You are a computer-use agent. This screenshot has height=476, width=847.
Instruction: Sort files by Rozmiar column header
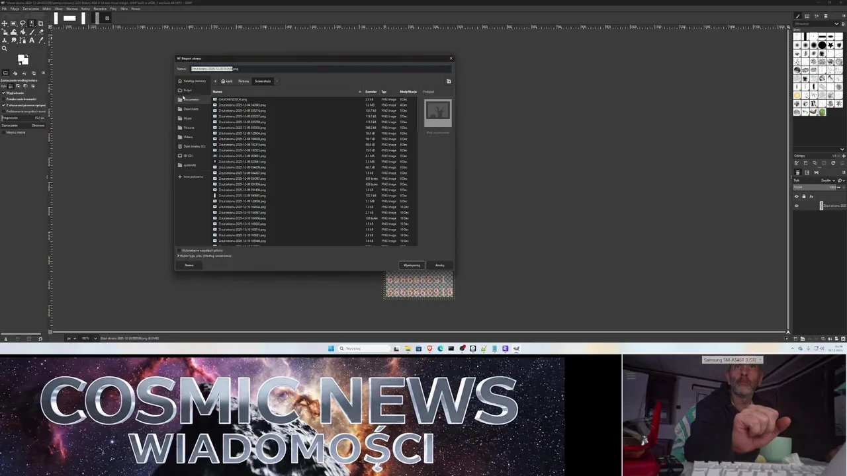pos(371,92)
